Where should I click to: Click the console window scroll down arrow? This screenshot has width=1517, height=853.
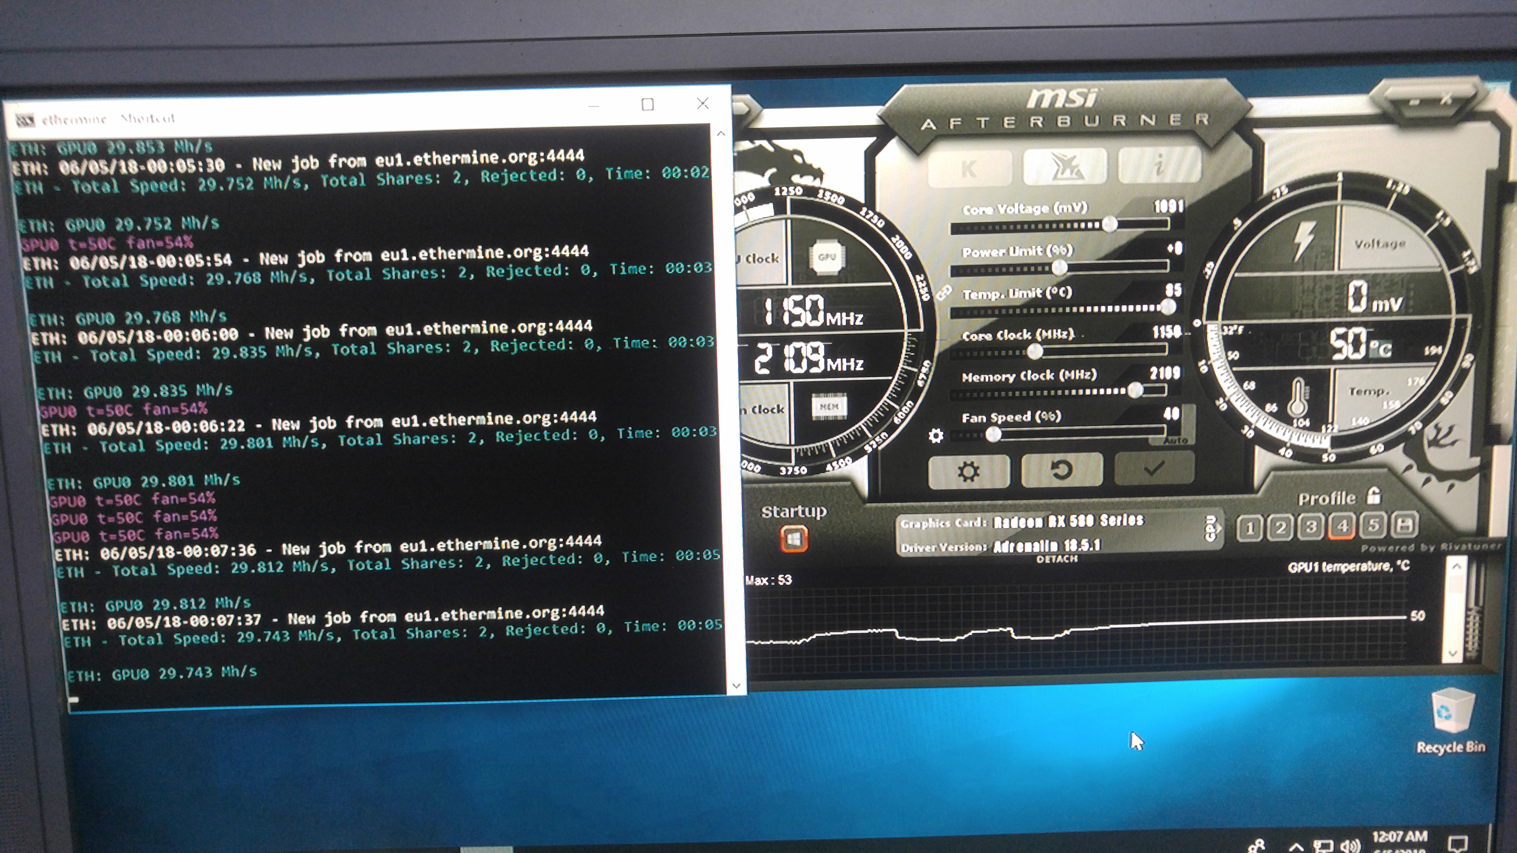pyautogui.click(x=736, y=685)
